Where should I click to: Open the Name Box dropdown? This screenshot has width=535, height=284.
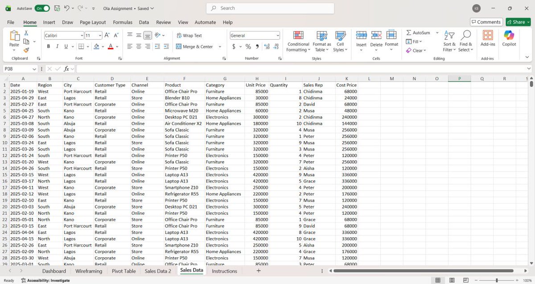(34, 69)
